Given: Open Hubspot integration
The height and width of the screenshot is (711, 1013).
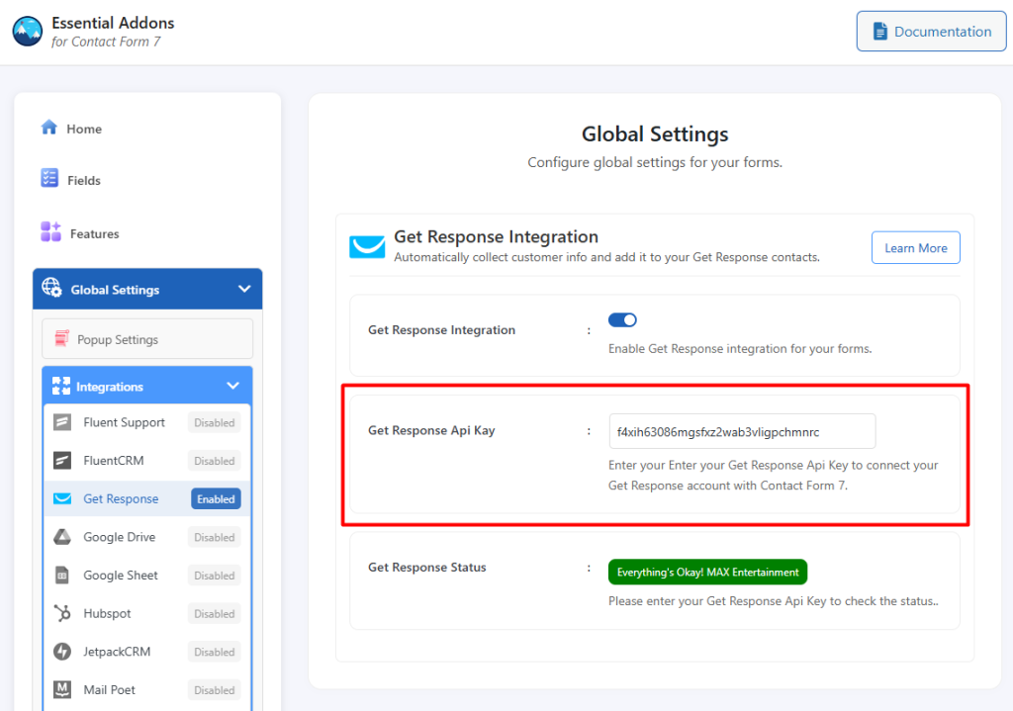Looking at the screenshot, I should 107,613.
